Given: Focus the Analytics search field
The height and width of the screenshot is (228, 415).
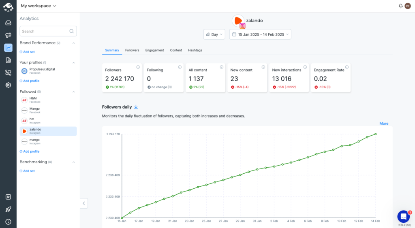Looking at the screenshot, I should point(48,31).
